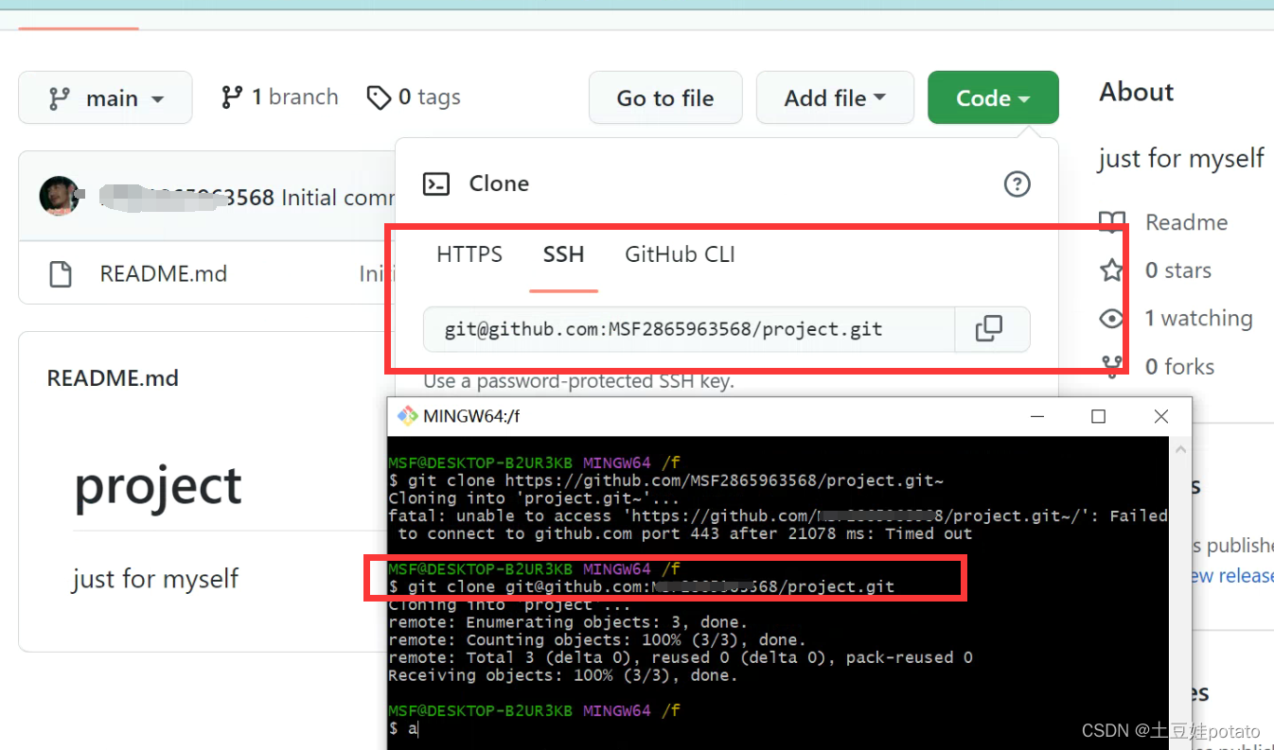The width and height of the screenshot is (1274, 750).
Task: Focus the git@github.com clone URL field
Action: click(689, 329)
